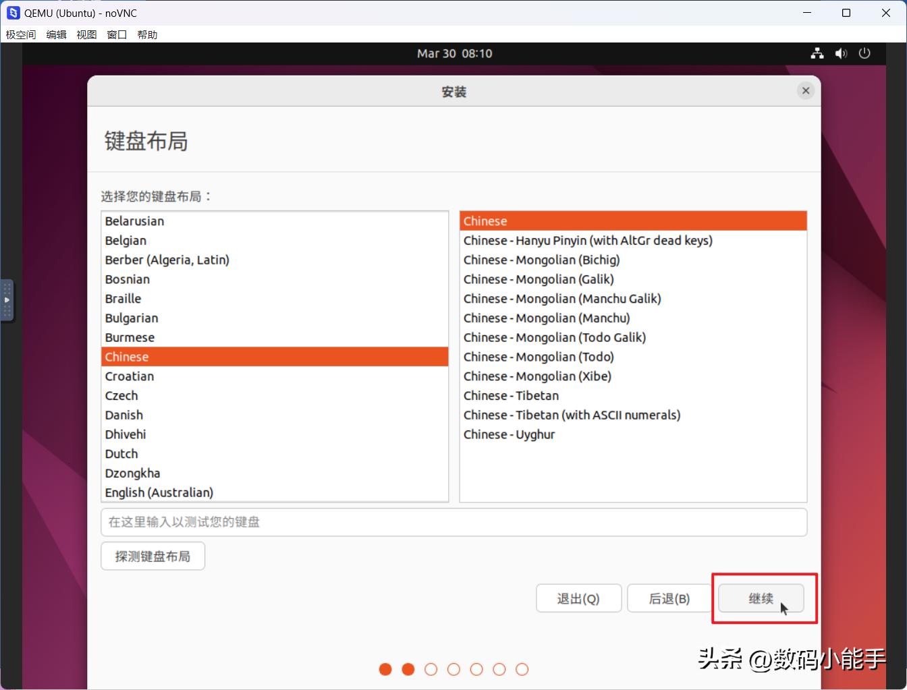Image resolution: width=907 pixels, height=690 pixels.
Task: Click the 退出(Q) button
Action: (578, 598)
